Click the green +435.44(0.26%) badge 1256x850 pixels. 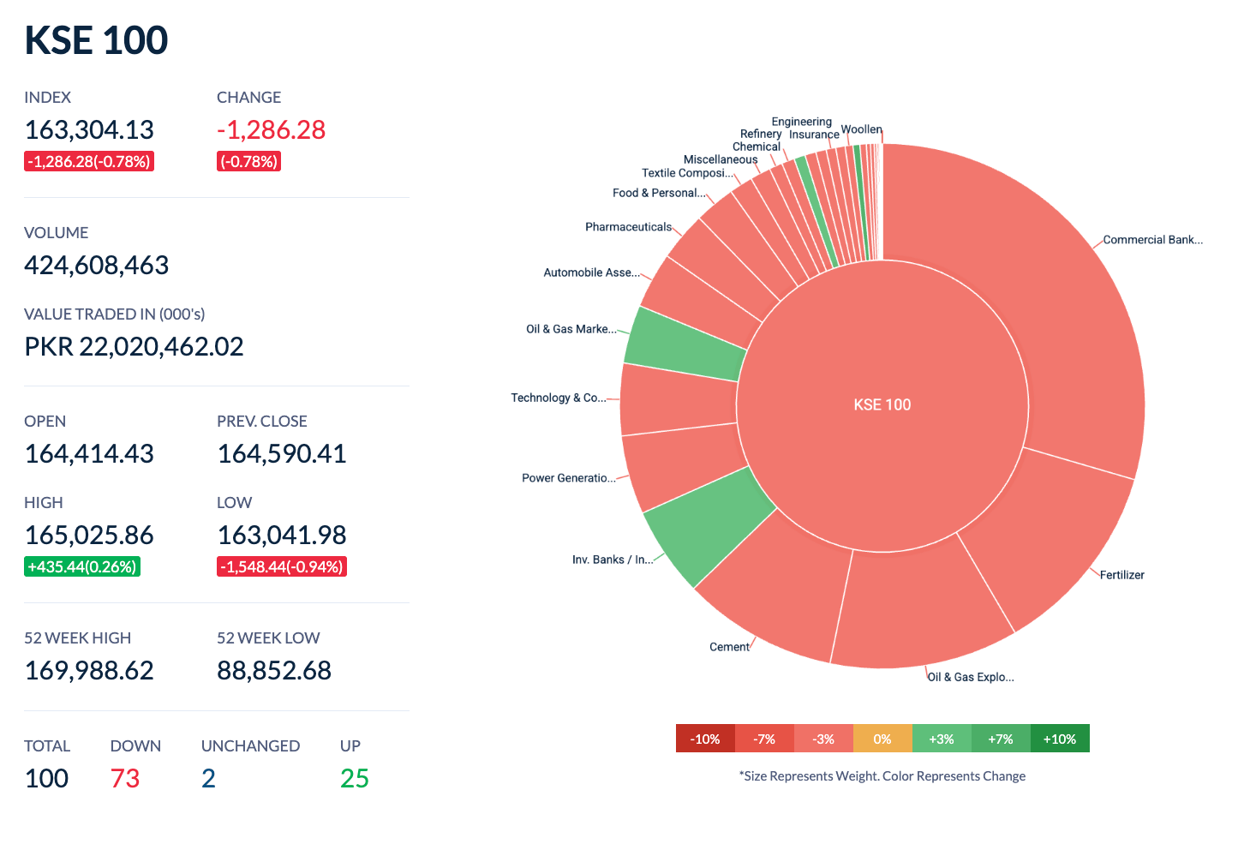82,566
